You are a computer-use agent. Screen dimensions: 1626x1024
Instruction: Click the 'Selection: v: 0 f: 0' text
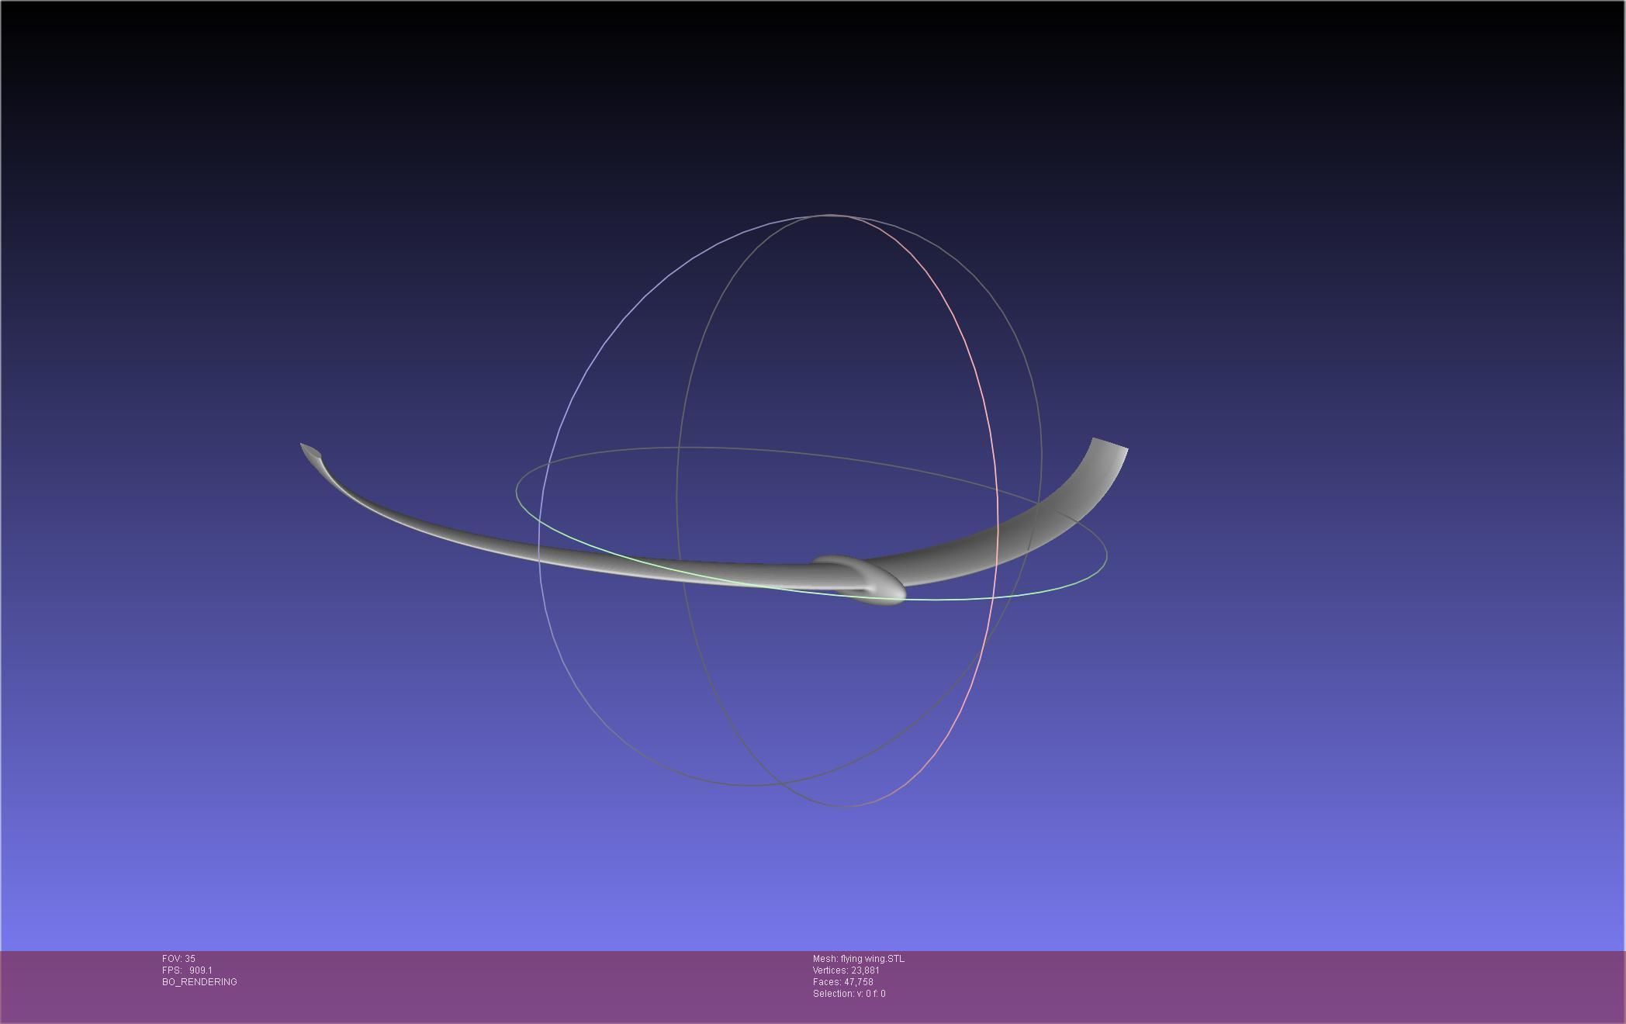849,994
